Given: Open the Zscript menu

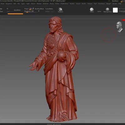Looking at the screenshot, I should point(115,4).
